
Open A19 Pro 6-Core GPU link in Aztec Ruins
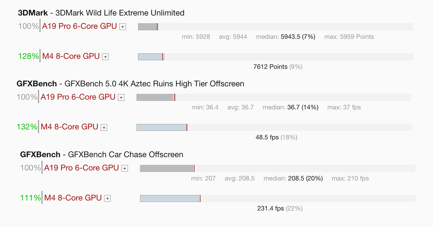[x=78, y=97]
